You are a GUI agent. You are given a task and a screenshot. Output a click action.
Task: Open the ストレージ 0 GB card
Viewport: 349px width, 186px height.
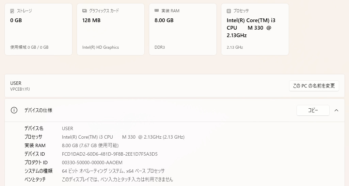[38, 29]
